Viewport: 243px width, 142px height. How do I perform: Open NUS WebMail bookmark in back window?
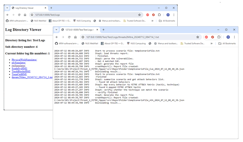[x=39, y=21]
